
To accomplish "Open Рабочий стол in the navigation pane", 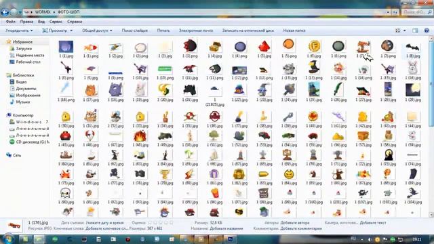I will click(28, 62).
